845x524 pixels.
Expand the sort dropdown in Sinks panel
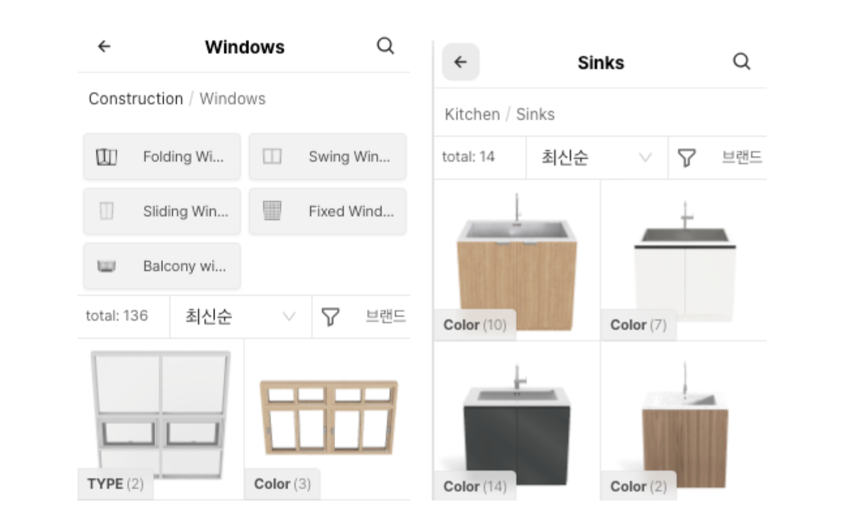coord(596,158)
